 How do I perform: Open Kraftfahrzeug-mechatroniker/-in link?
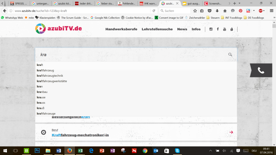click(x=80, y=135)
